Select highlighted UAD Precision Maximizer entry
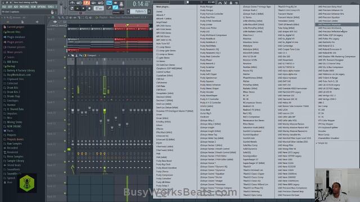 tap(337, 24)
